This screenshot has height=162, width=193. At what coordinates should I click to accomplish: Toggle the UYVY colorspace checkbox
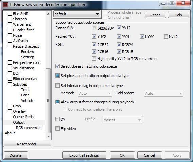tap(142, 37)
